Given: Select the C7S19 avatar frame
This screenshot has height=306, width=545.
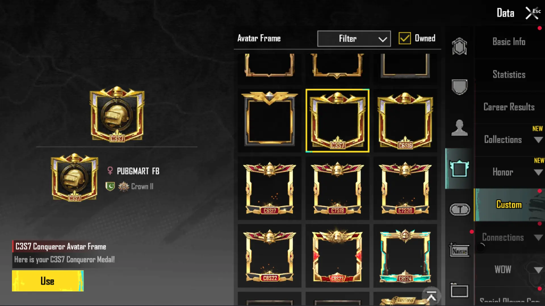Looking at the screenshot, I should pyautogui.click(x=337, y=188).
